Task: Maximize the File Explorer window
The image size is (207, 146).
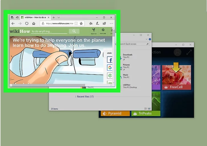Action: point(141,35)
